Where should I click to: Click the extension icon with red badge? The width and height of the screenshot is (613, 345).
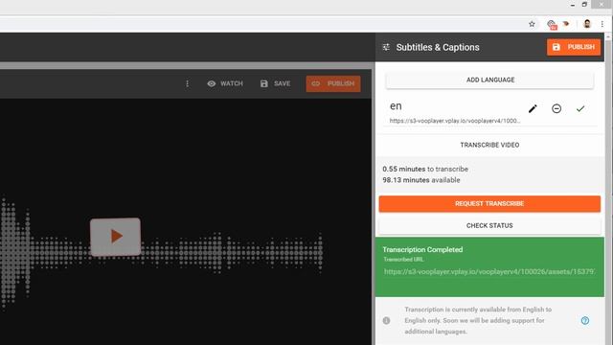pos(552,24)
